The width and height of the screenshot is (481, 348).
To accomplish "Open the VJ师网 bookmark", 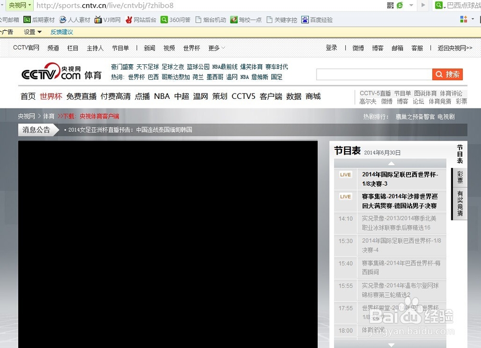I will (108, 20).
